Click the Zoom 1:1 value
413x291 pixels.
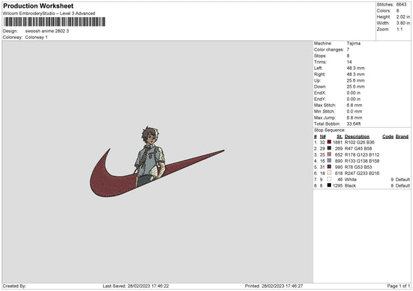[399, 29]
